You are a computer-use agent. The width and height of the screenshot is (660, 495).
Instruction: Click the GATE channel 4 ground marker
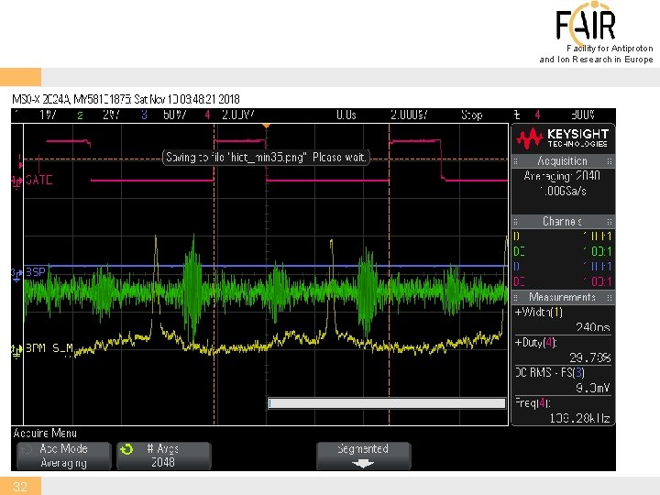16,181
